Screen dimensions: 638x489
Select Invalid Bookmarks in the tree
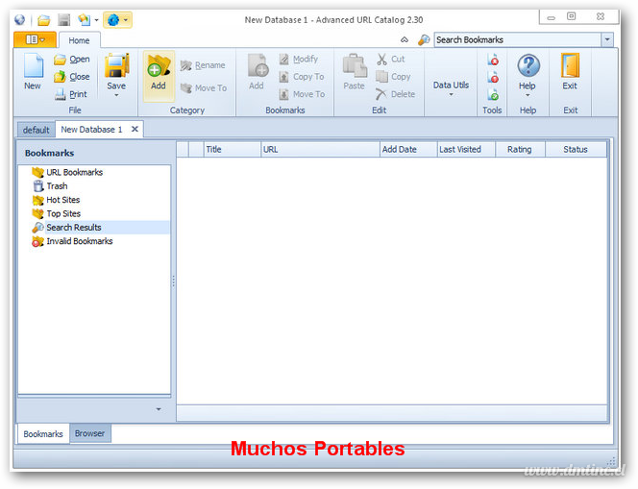(x=80, y=241)
